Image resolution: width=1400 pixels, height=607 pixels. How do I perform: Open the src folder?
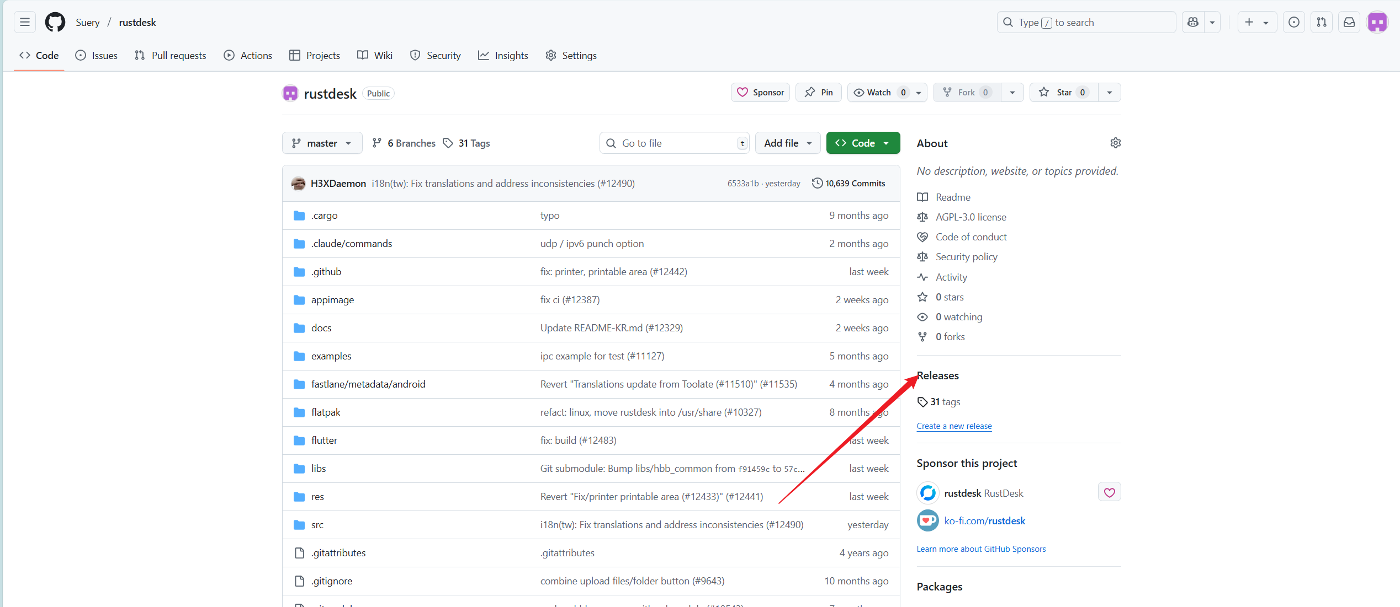[317, 525]
